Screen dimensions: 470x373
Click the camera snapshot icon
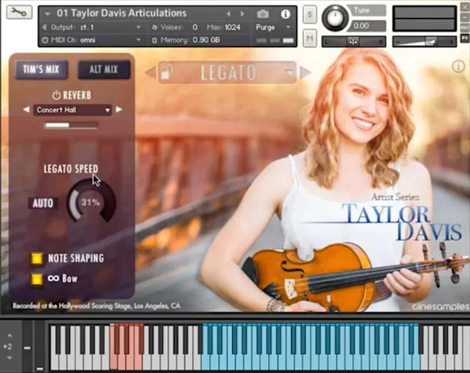click(263, 14)
